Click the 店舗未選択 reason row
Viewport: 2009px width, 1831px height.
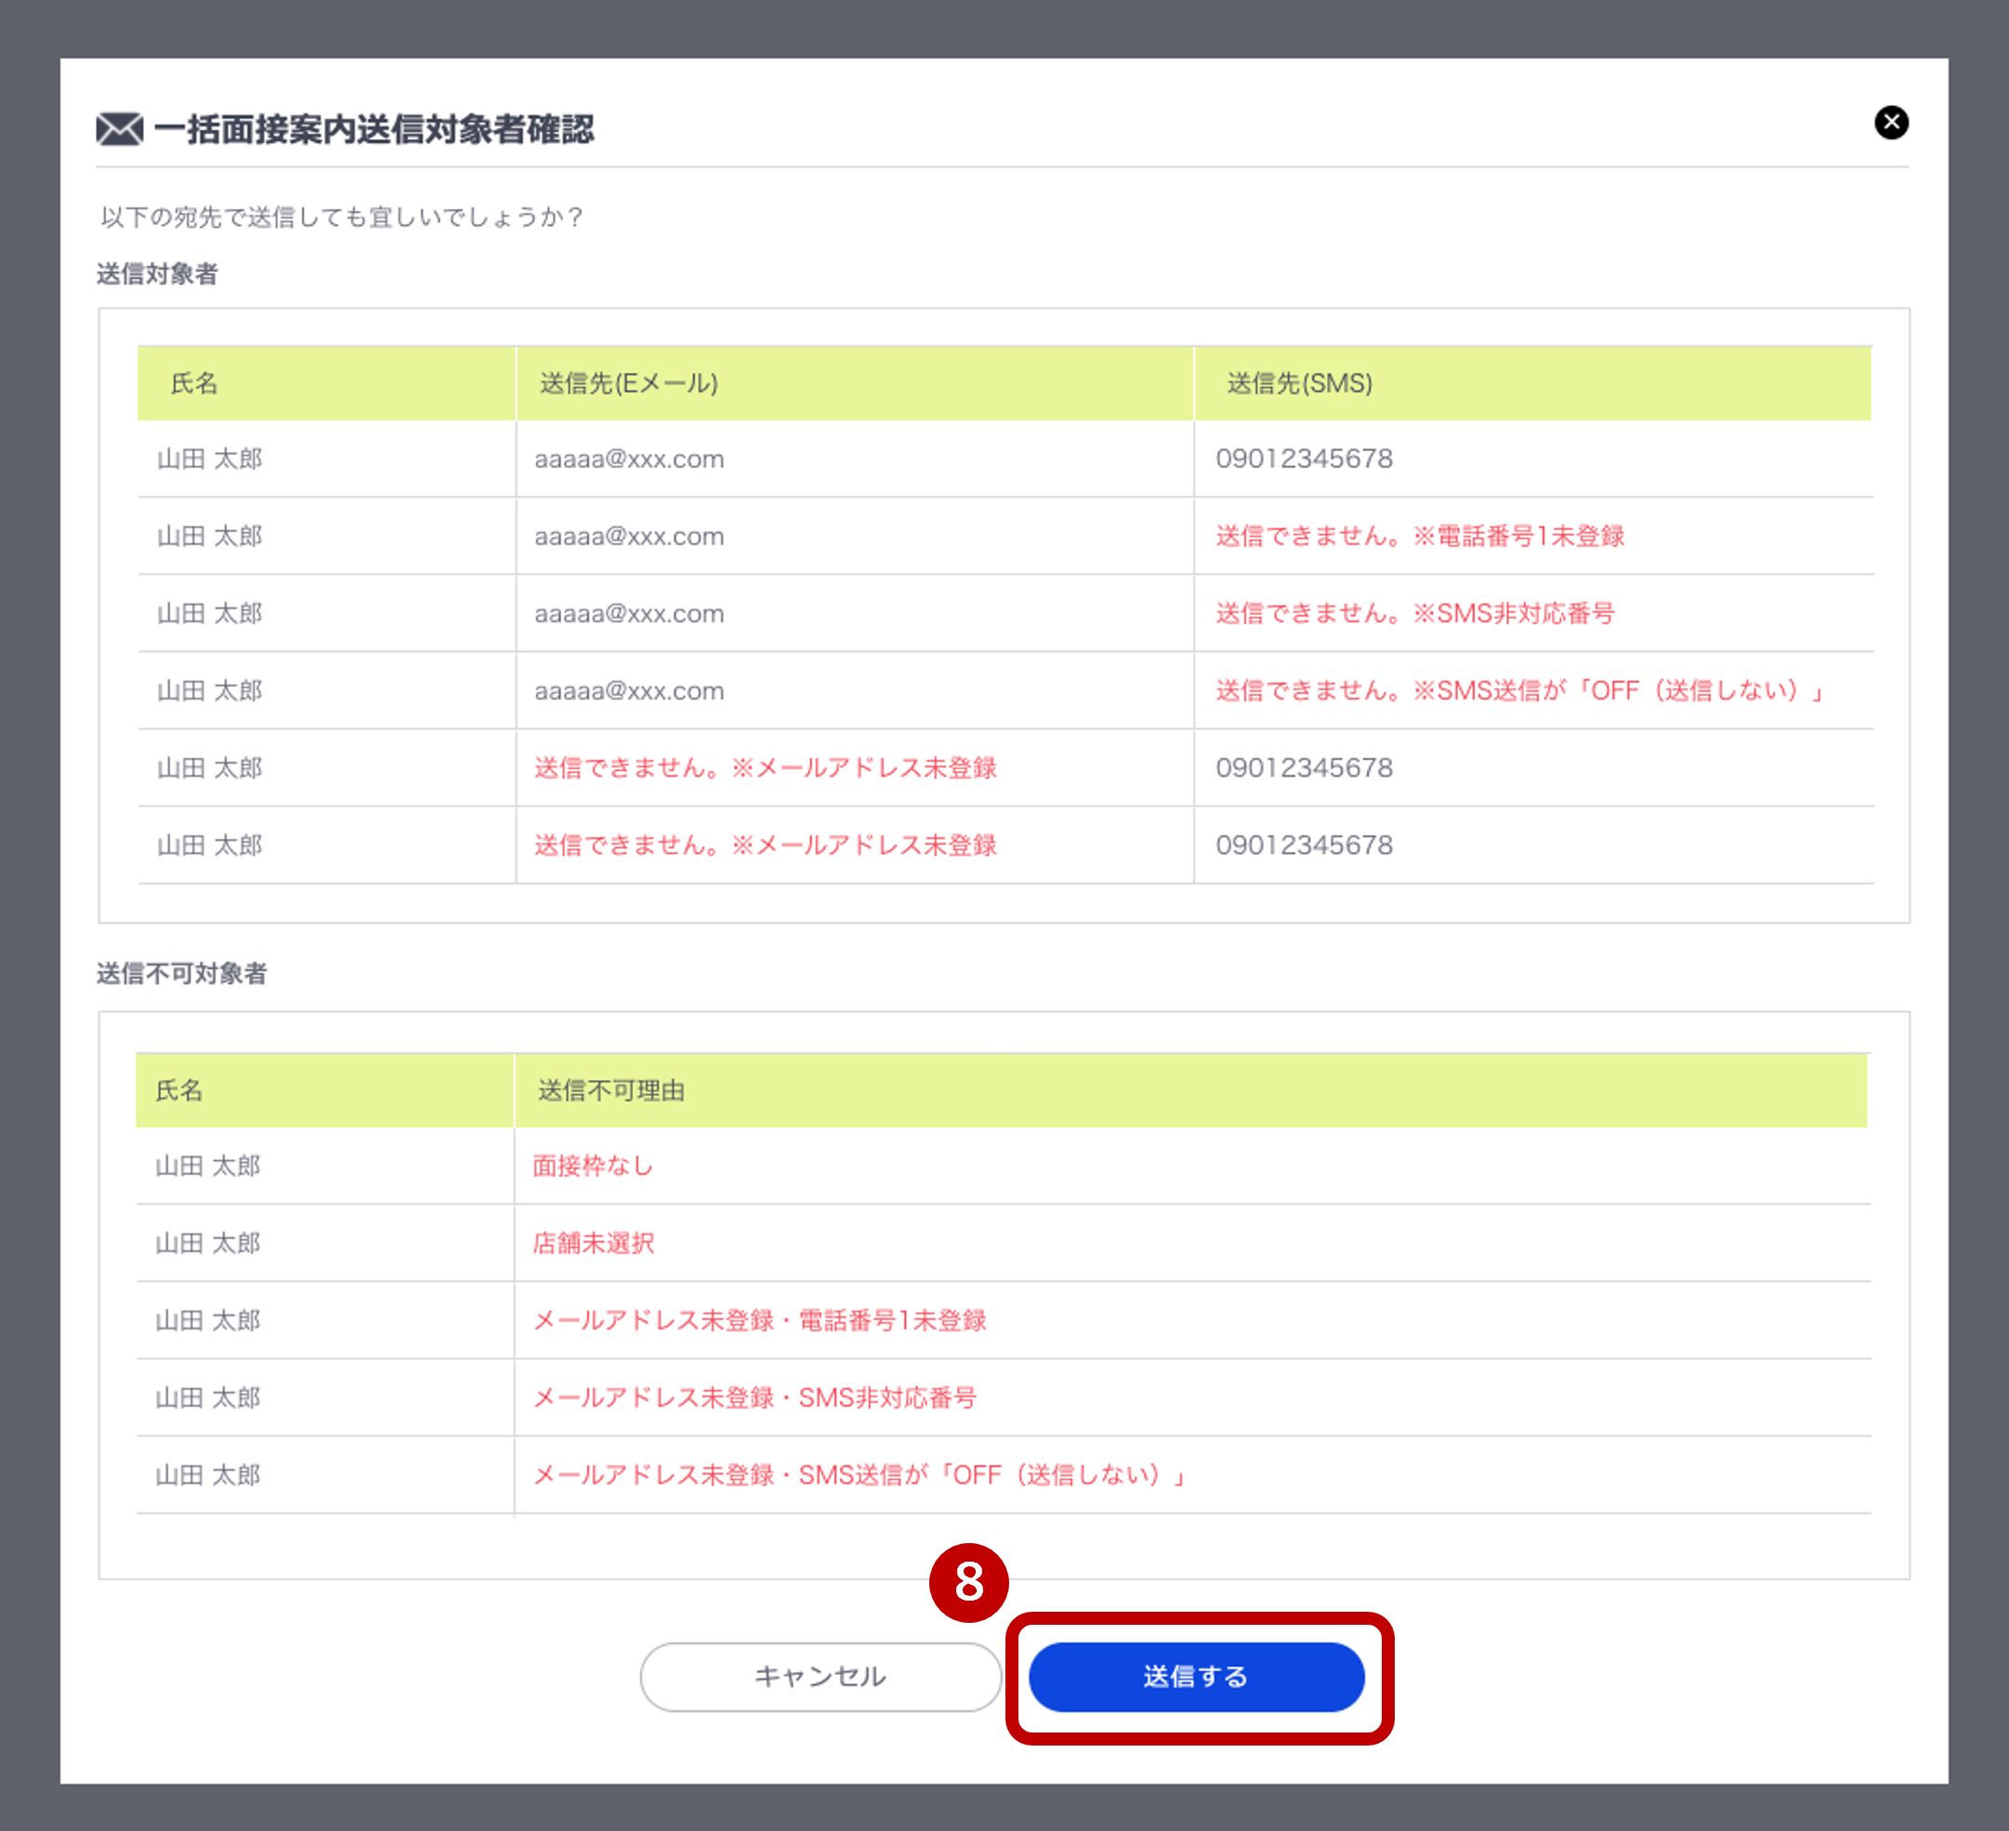click(x=593, y=1243)
